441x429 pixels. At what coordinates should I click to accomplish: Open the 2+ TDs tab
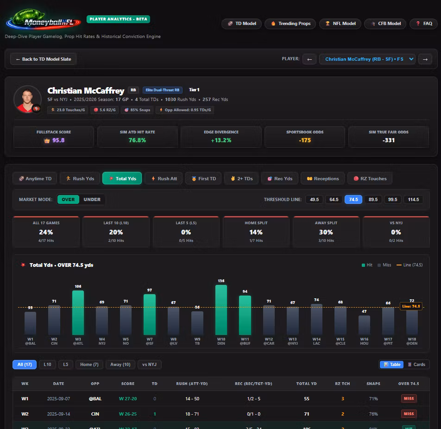tap(241, 179)
